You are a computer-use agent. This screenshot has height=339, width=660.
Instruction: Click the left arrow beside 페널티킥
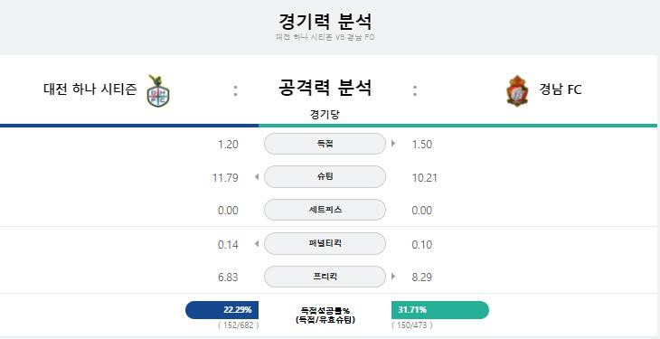257,244
